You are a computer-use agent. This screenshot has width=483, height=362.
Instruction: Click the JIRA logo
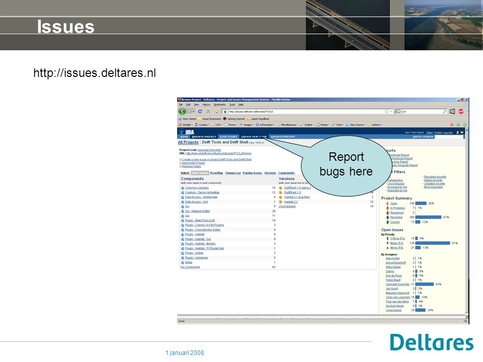coord(186,132)
